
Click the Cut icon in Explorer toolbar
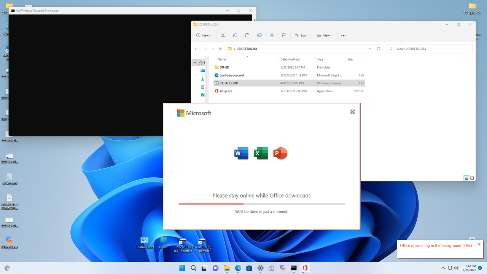(223, 35)
